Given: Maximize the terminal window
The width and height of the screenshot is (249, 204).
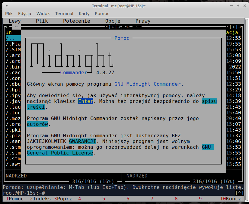Looking at the screenshot, I should coord(238,6).
